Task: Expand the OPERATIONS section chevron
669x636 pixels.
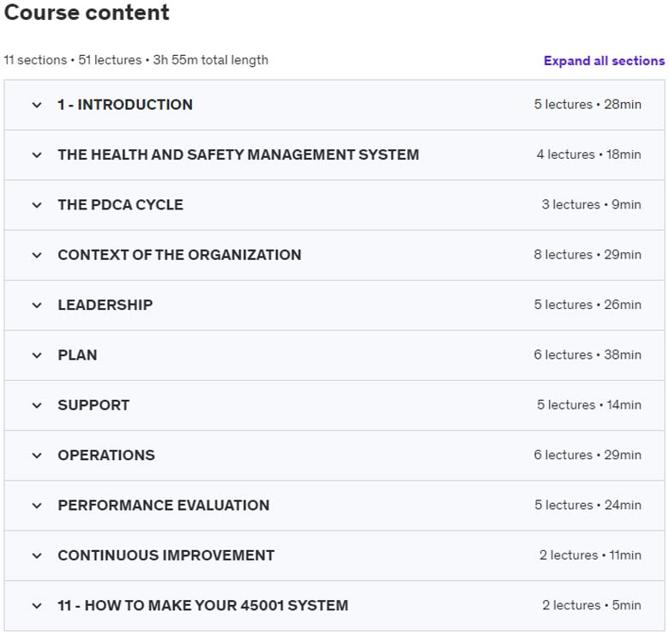Action: pos(37,456)
